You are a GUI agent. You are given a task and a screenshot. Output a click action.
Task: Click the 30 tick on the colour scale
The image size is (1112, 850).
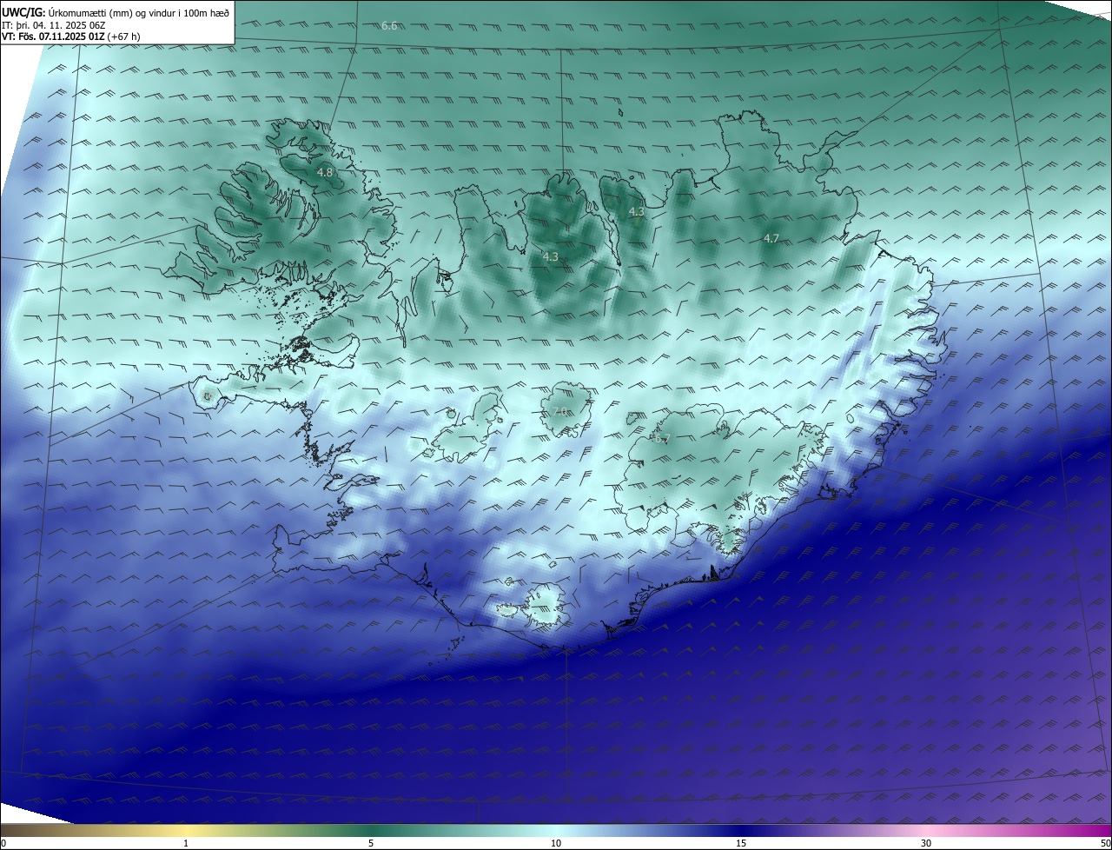(x=926, y=843)
